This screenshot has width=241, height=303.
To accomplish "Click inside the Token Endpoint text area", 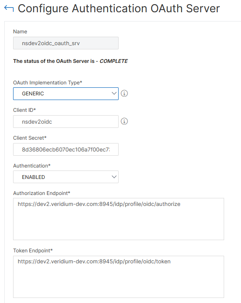I will [119, 277].
